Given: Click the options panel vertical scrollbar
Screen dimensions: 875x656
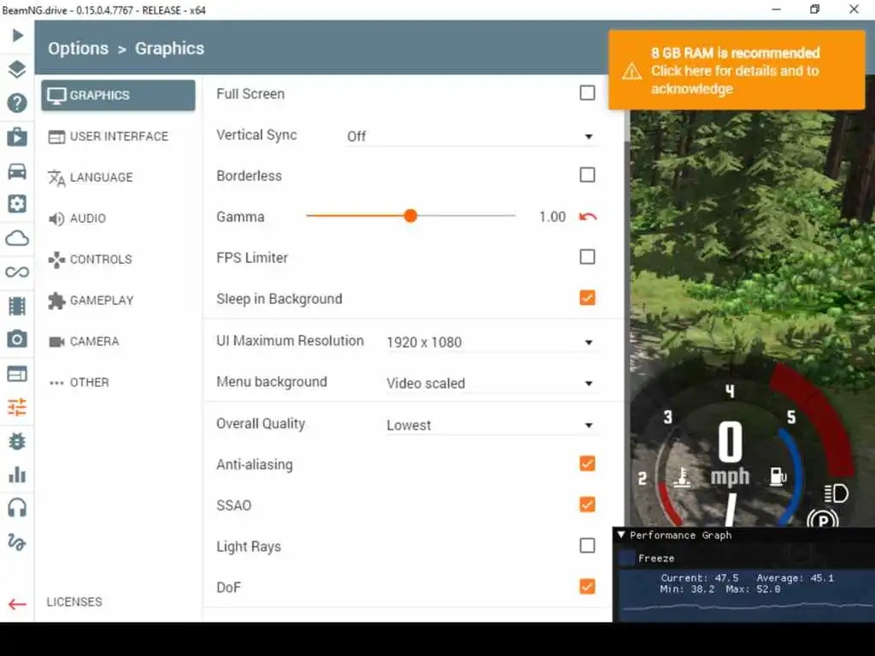Looking at the screenshot, I should (626, 335).
